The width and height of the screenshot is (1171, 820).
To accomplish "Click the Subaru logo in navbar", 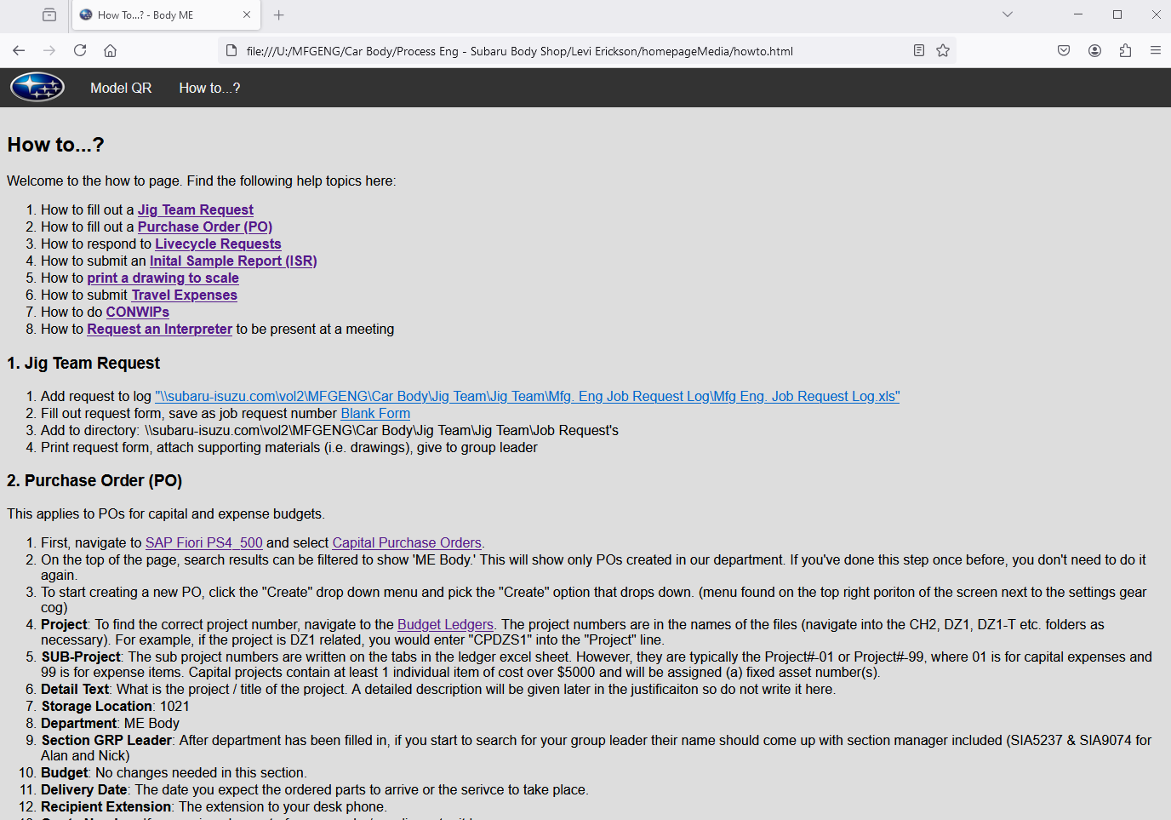I will (37, 88).
